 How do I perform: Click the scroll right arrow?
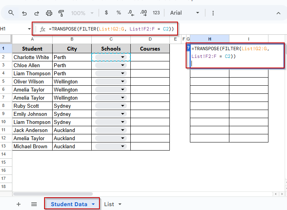tap(282, 194)
